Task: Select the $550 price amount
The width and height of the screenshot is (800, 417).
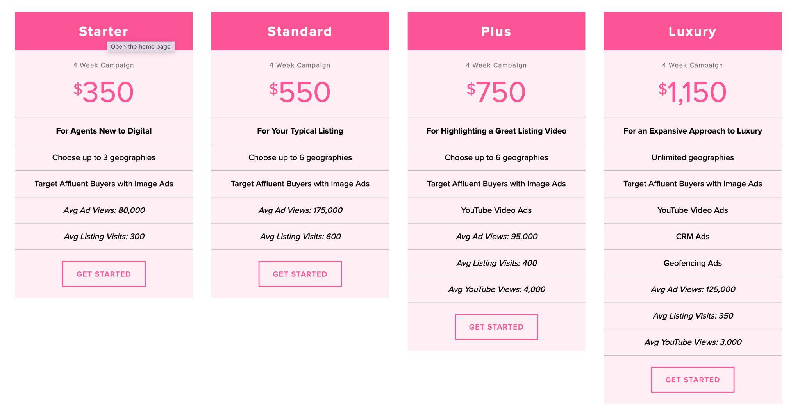Action: coord(300,92)
